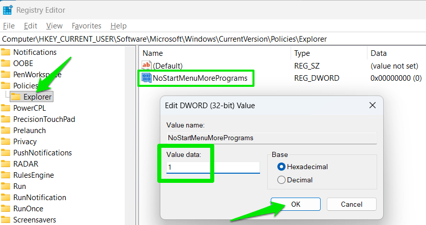Image resolution: width=426 pixels, height=225 pixels.
Task: Confirm with the OK button
Action: coord(296,204)
